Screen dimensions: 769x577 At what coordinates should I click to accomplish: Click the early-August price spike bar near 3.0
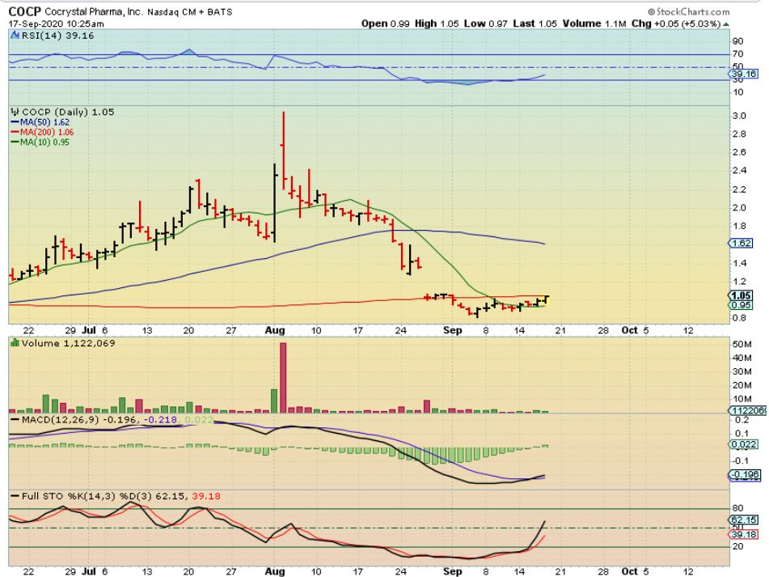(x=284, y=151)
